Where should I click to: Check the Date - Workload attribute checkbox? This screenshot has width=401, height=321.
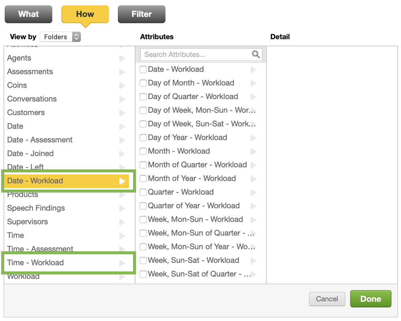[143, 69]
